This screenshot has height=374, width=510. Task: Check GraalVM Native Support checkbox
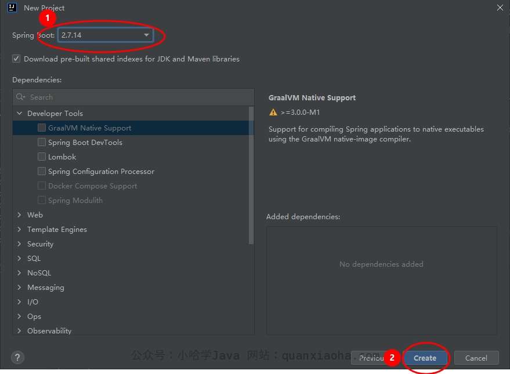42,128
